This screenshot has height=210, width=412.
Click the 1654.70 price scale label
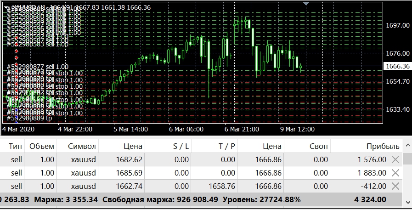coord(398,81)
